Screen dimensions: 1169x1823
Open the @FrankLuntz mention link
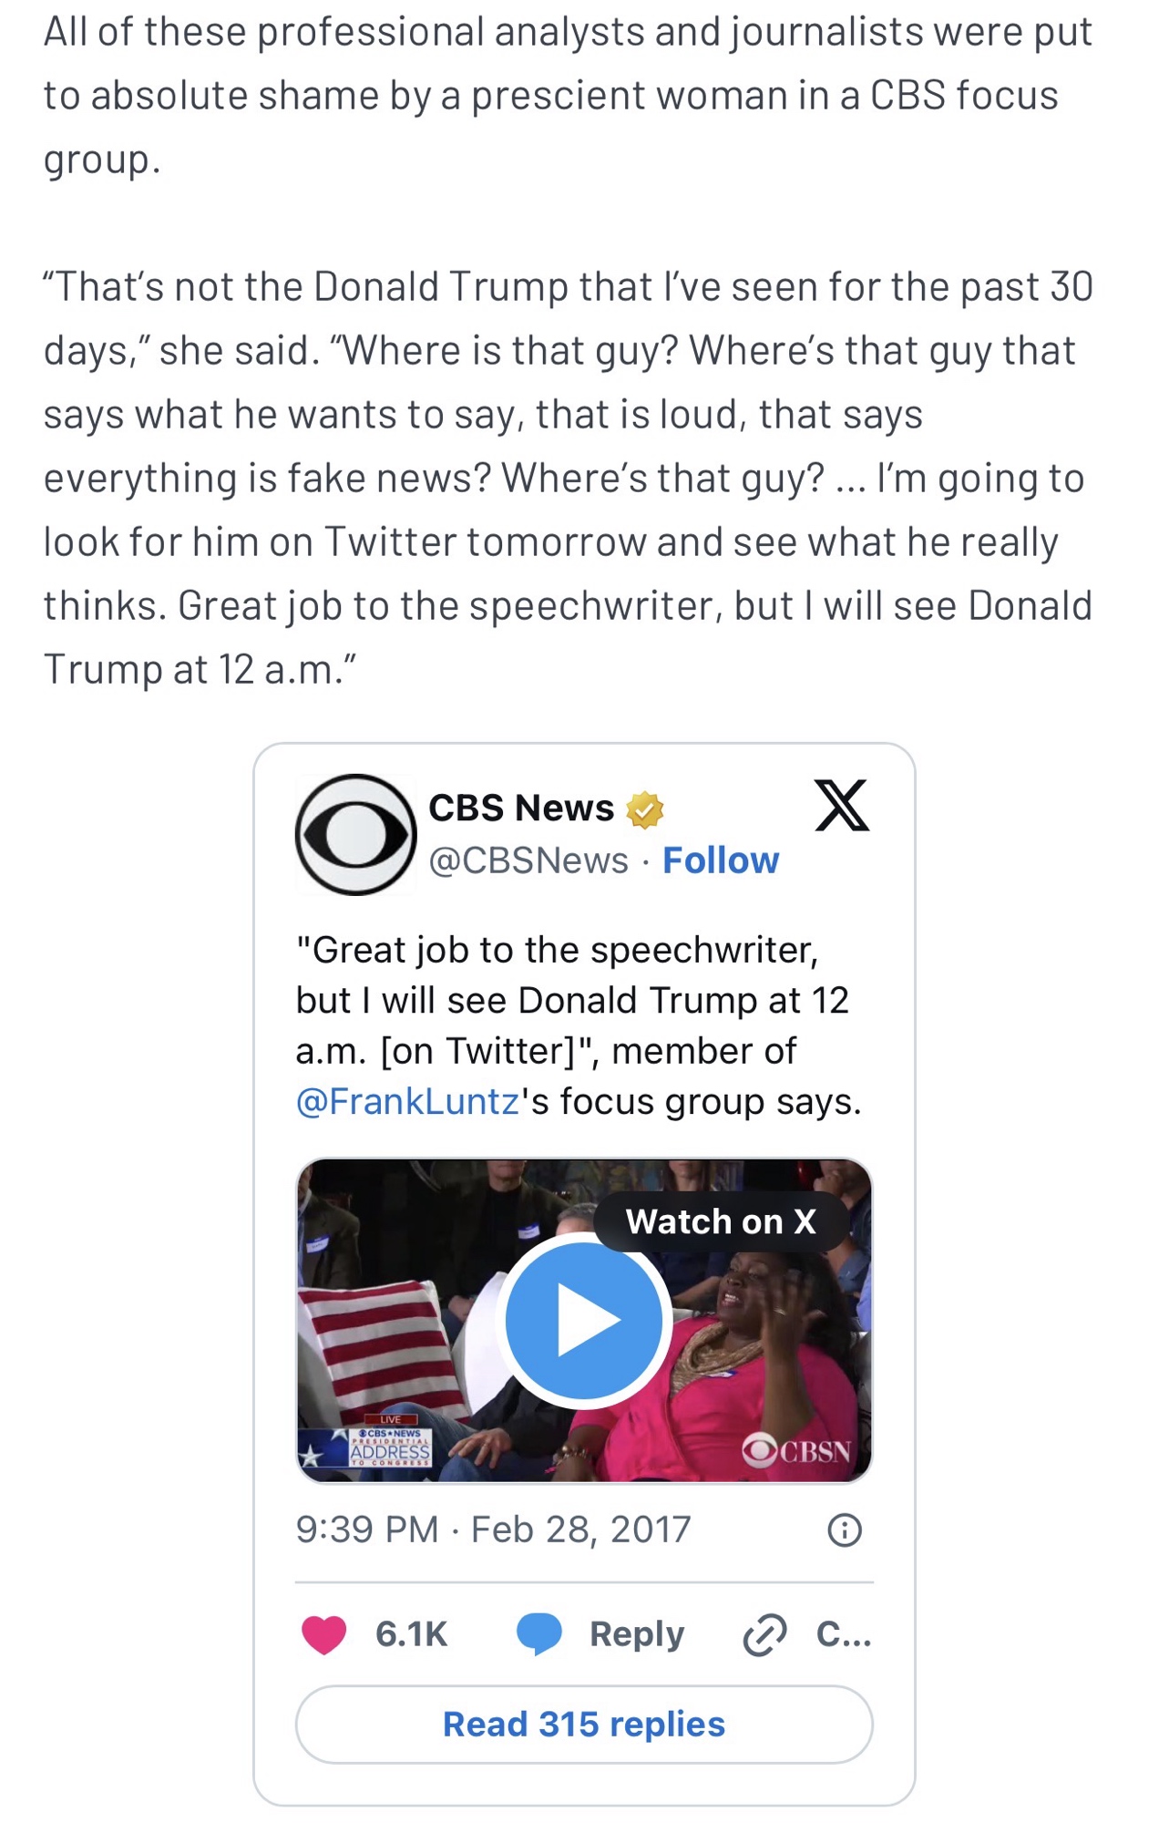(x=407, y=1101)
